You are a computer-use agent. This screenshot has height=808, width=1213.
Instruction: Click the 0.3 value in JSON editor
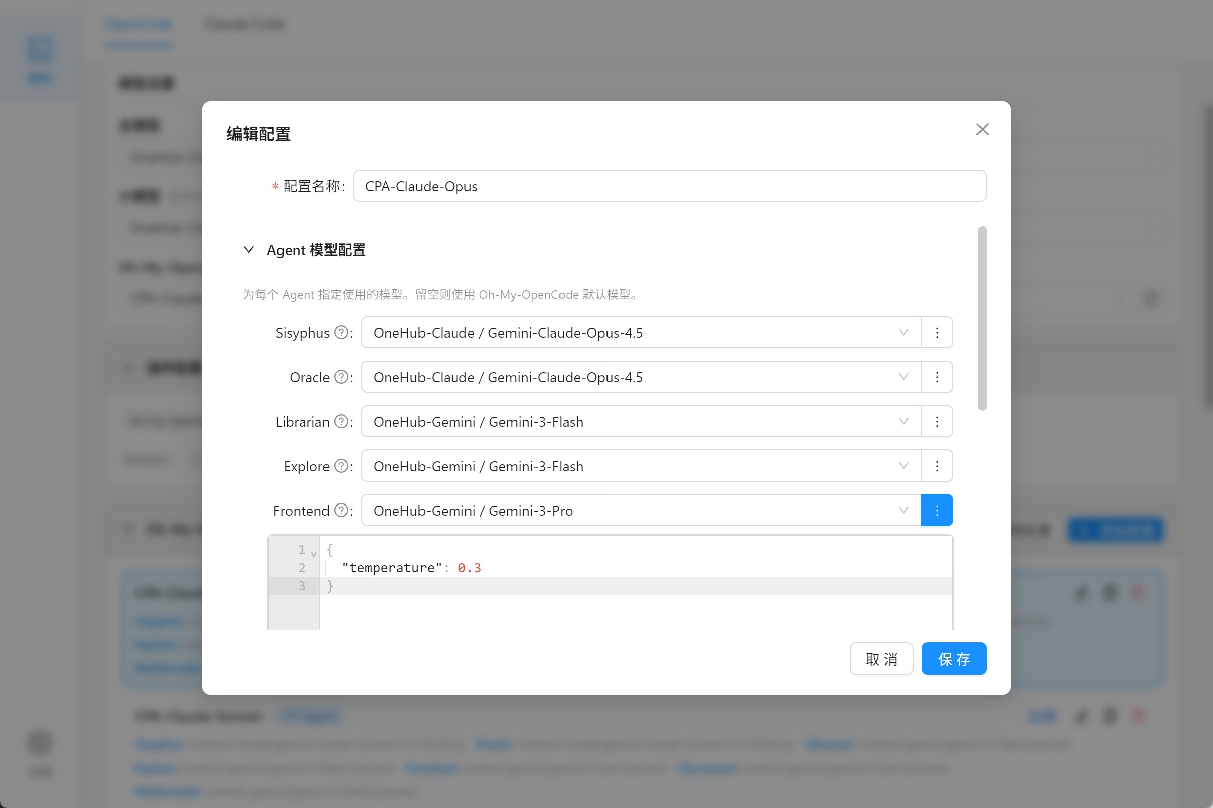470,567
